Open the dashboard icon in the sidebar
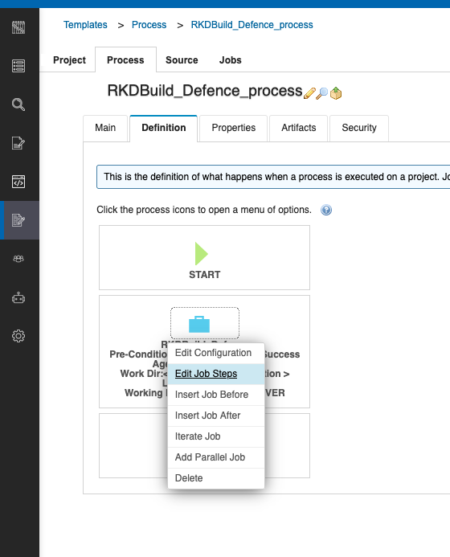Image resolution: width=450 pixels, height=557 pixels. coord(18,27)
